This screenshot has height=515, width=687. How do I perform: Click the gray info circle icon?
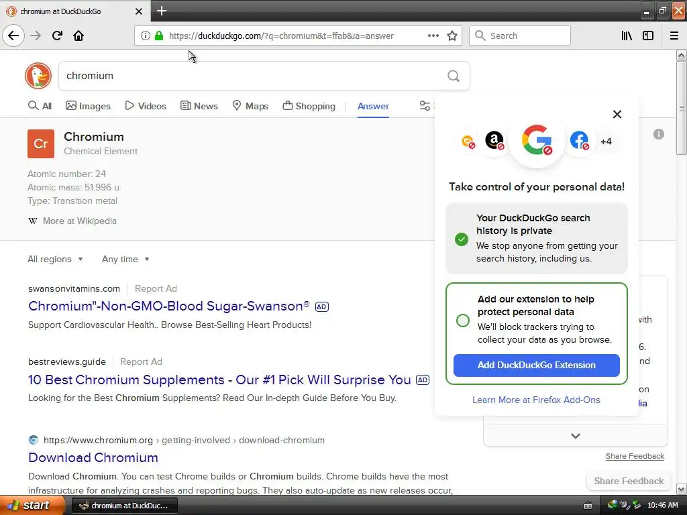[x=659, y=134]
